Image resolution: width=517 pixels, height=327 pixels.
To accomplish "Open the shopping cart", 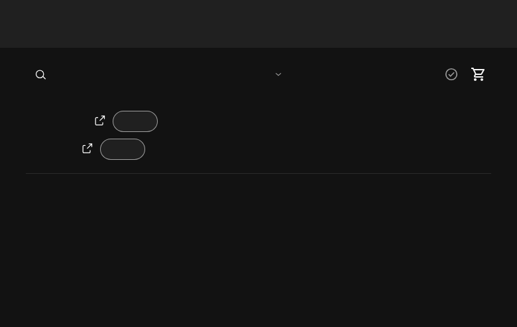I will tap(478, 74).
